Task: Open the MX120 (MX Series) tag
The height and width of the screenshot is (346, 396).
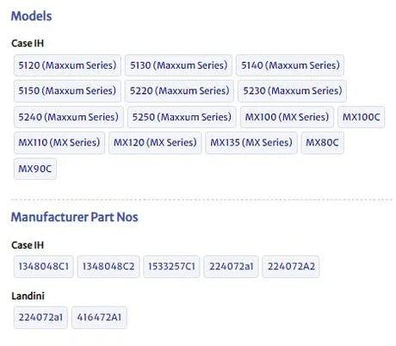Action: pos(155,143)
